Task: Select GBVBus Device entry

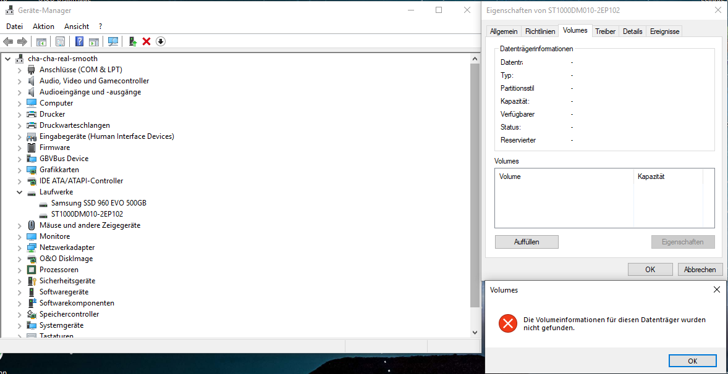Action: (x=64, y=159)
